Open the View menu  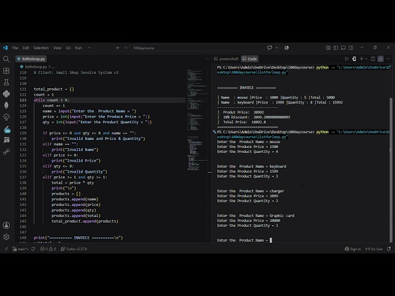point(57,48)
